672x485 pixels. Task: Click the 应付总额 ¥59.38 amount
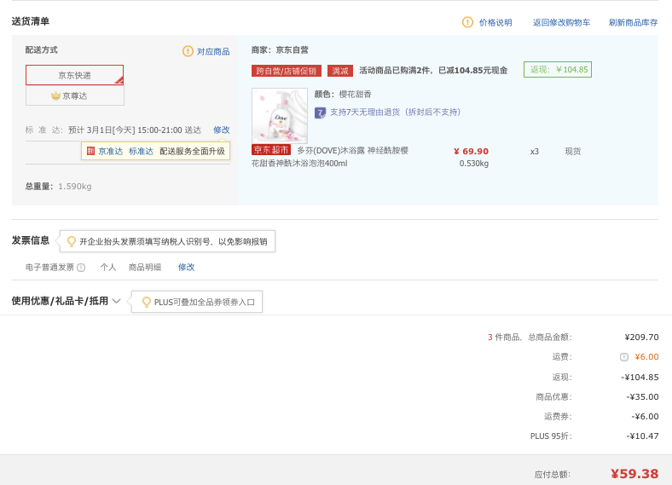pos(634,474)
